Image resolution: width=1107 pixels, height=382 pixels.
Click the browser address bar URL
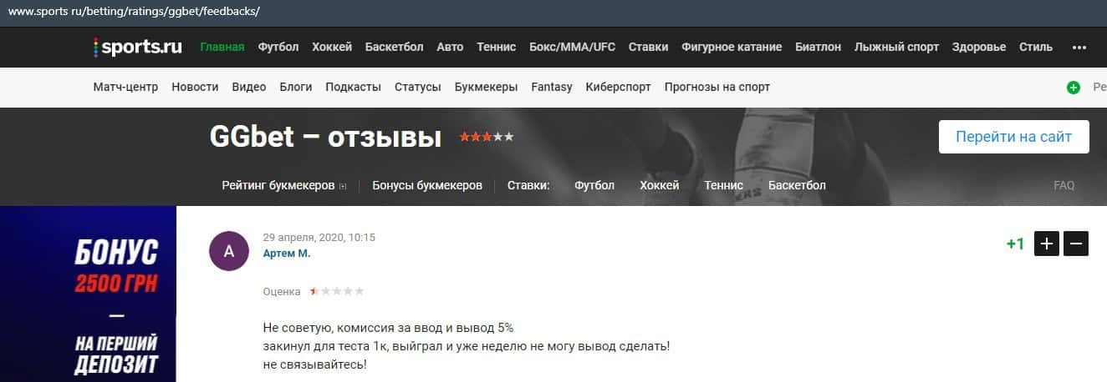pyautogui.click(x=135, y=12)
